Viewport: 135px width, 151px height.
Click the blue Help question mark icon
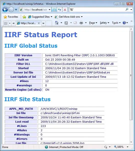click(124, 23)
